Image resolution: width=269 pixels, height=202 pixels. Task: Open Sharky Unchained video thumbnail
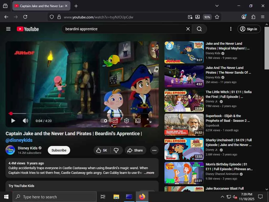pos(184,149)
